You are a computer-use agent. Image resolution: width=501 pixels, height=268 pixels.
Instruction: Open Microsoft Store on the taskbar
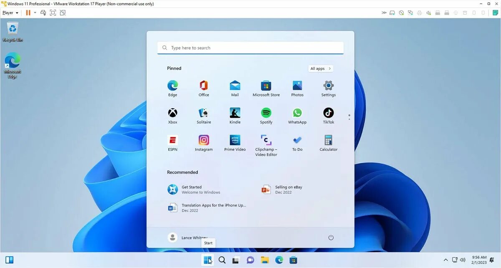coord(294,260)
